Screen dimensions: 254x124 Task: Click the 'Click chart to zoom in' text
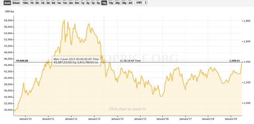click(127, 109)
